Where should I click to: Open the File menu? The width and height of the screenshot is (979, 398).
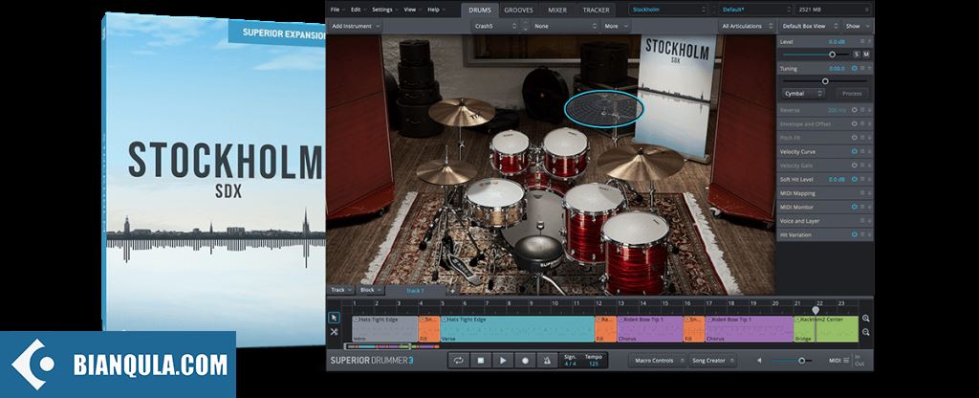click(337, 10)
